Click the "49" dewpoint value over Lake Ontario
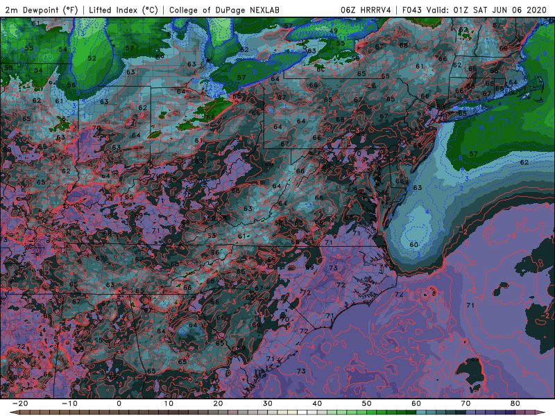The image size is (555, 416). pos(333,31)
